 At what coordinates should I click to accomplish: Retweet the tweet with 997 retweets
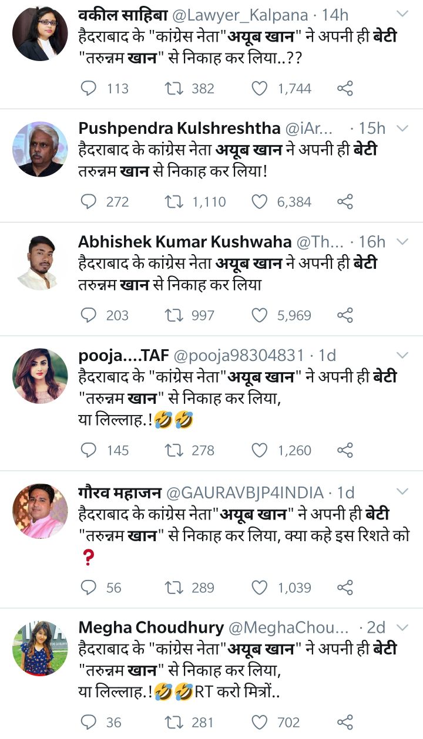tap(174, 315)
